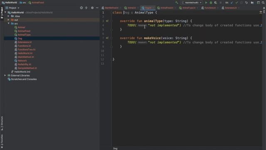Commit changes with the green checkmark

click(x=236, y=2)
